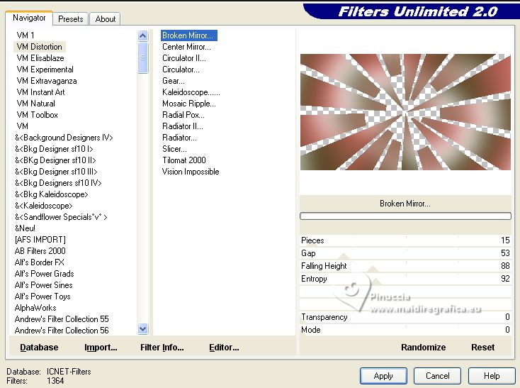The width and height of the screenshot is (520, 388).
Task: Open the Database menu
Action: pos(39,347)
